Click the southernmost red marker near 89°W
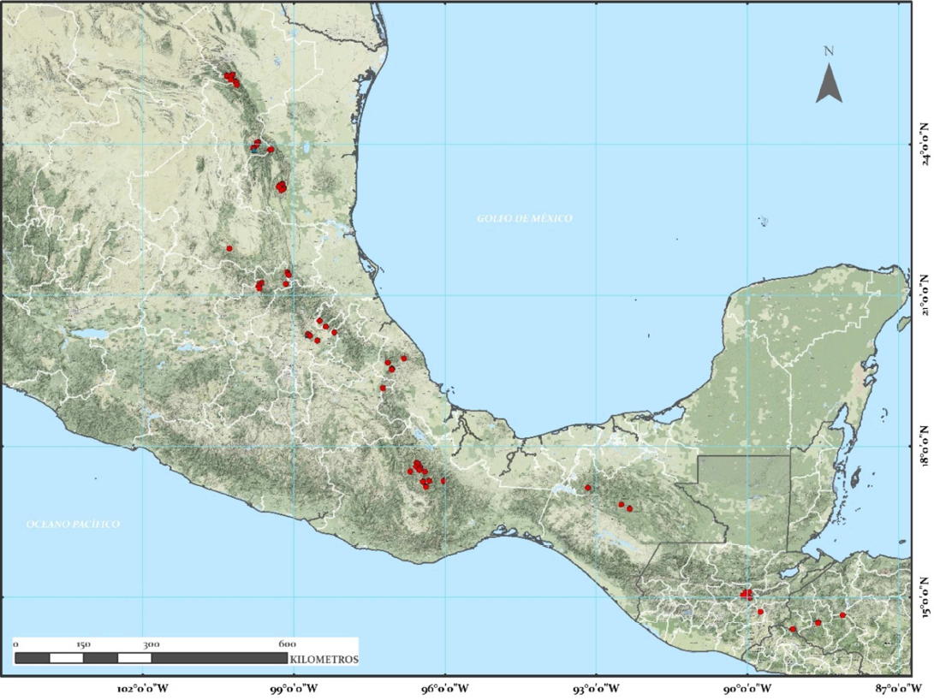Viewport: 934px width, 700px height. (793, 629)
